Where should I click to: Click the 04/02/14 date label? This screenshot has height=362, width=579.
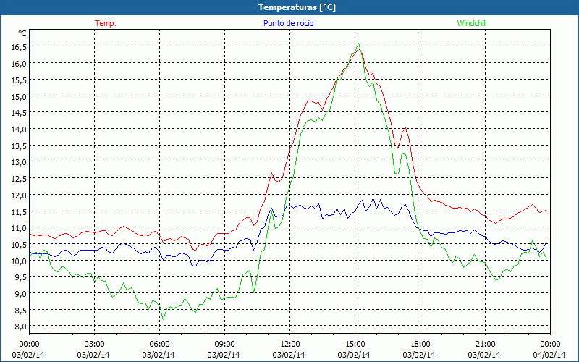pos(549,355)
